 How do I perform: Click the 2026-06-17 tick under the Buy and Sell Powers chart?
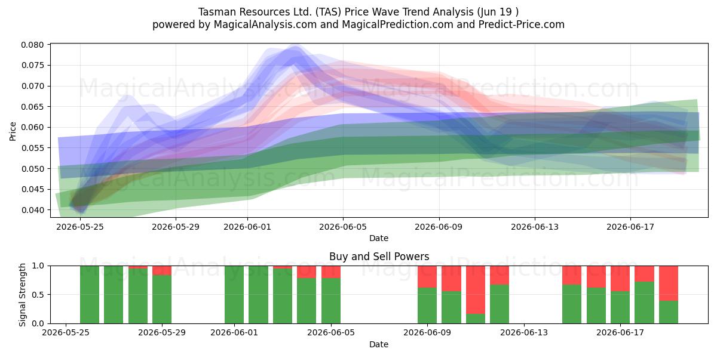[620, 333]
